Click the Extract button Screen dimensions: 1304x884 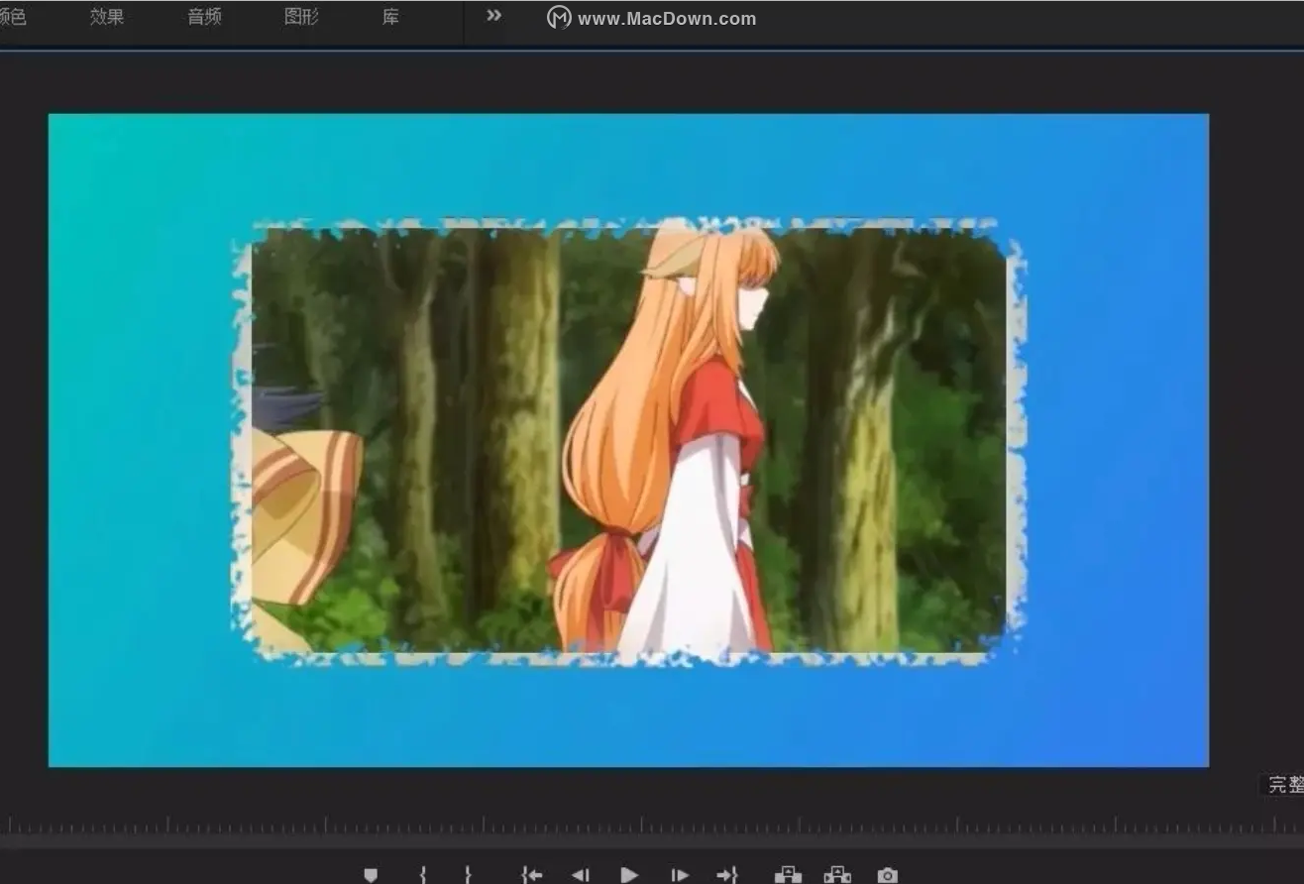tap(837, 875)
